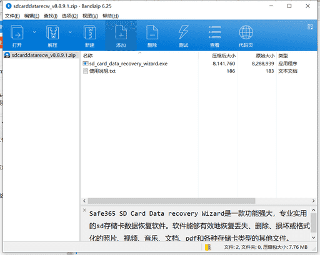Select sdcarddatarecw_v8.8.9.1.zip in the tree
Screen dimensions: 320x255
[41, 55]
